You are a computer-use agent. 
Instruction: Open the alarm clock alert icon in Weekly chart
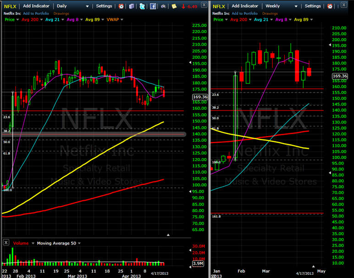(x=330, y=6)
